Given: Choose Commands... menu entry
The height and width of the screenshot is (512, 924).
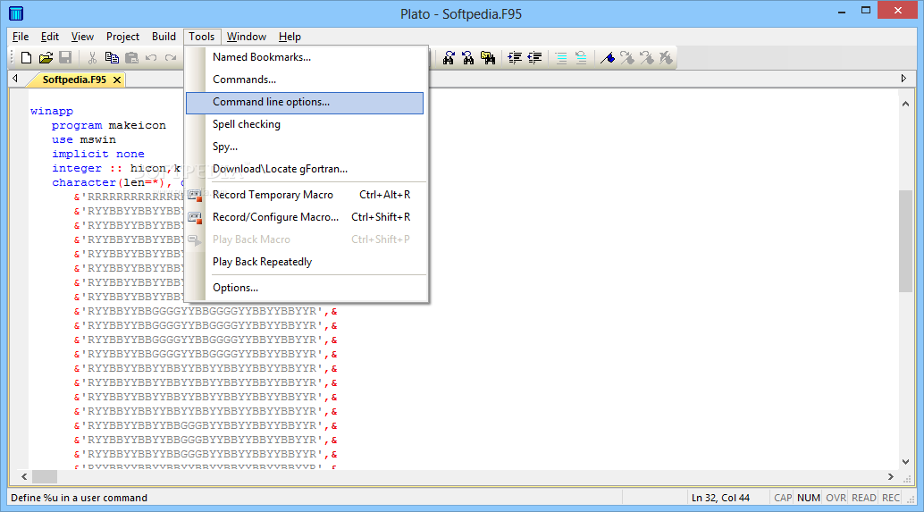Looking at the screenshot, I should click(x=305, y=80).
